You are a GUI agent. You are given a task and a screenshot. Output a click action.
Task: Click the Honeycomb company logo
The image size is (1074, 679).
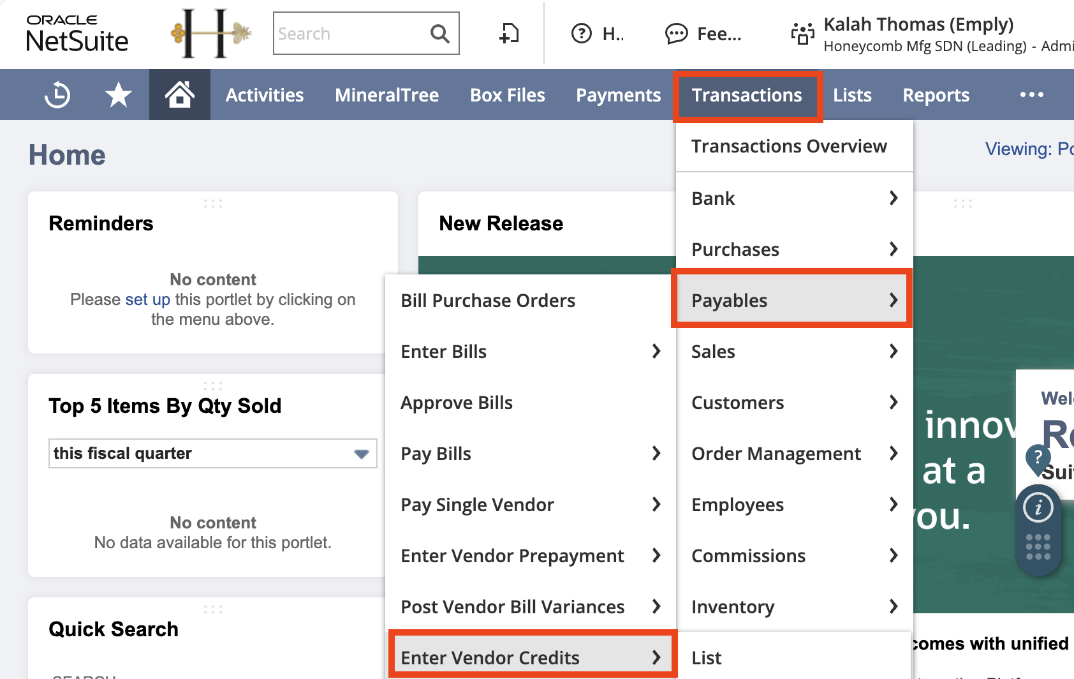pos(211,33)
